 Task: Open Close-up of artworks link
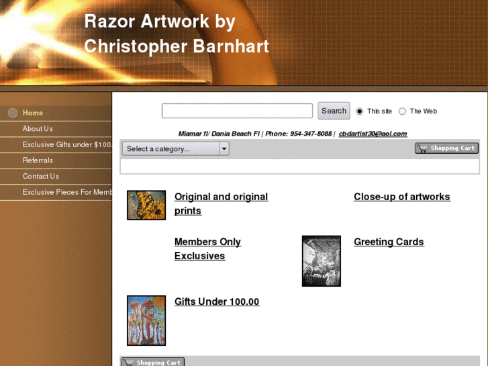tap(402, 197)
